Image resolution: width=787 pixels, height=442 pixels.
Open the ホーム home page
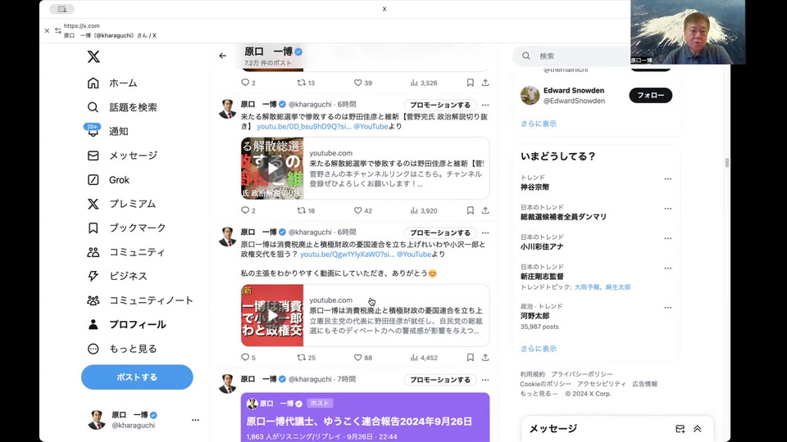[x=112, y=83]
